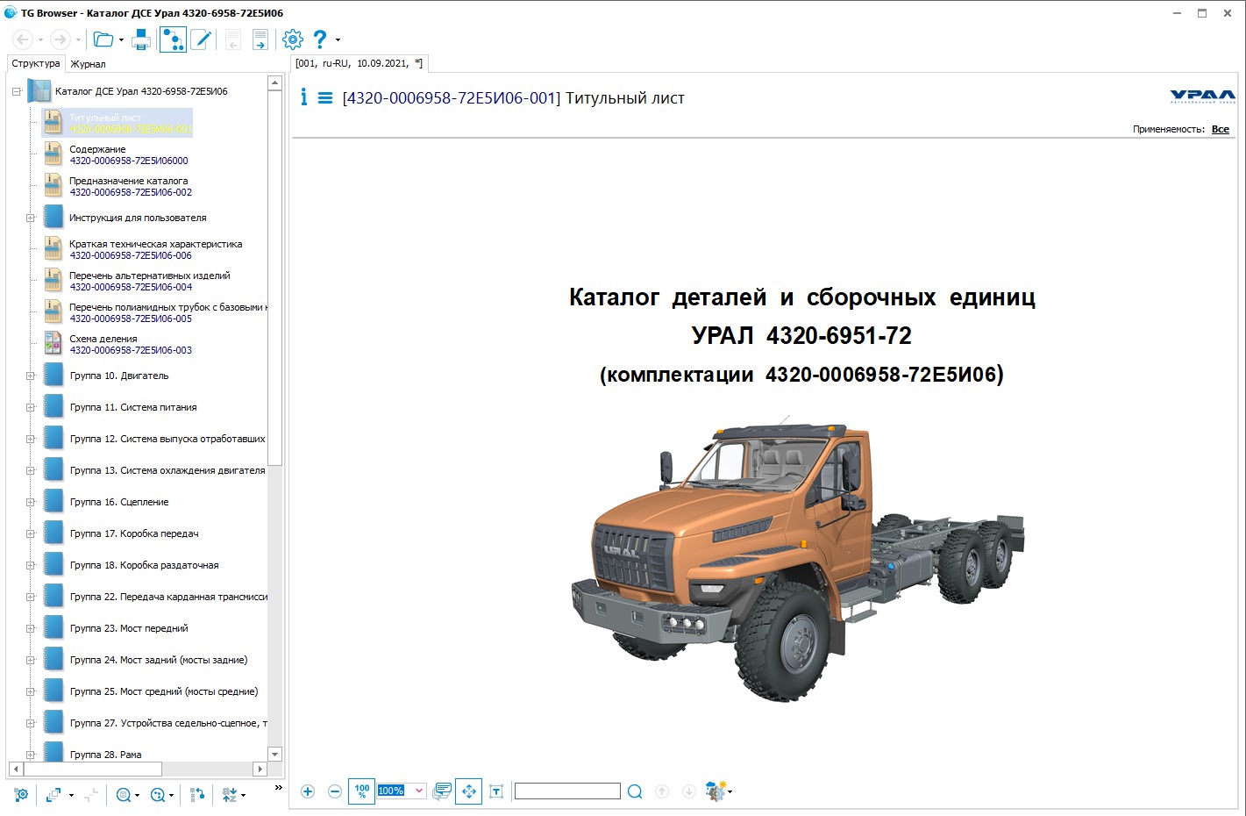1246x816 pixels.
Task: Click the Print icon
Action: coord(141,39)
